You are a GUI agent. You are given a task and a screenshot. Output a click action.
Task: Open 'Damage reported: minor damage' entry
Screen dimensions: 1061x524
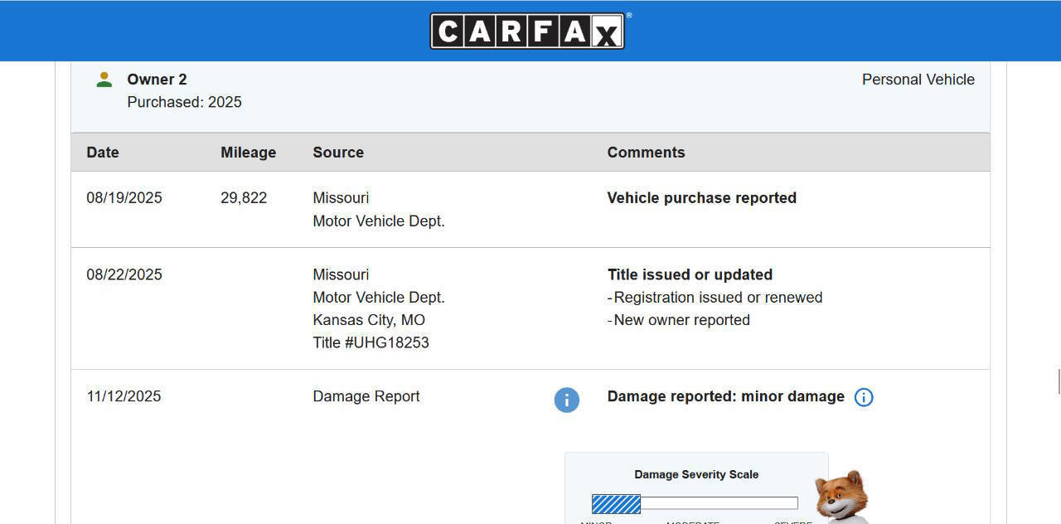coord(725,396)
